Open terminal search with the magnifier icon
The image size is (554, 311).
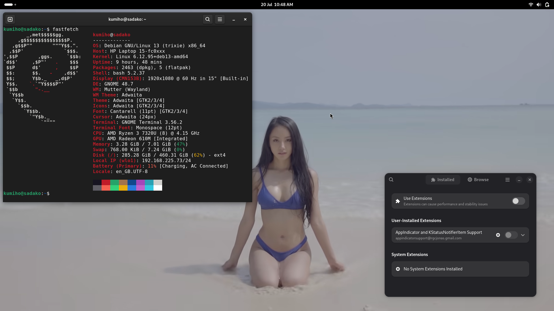tap(207, 19)
